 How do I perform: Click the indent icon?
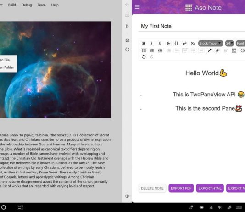click(x=160, y=50)
